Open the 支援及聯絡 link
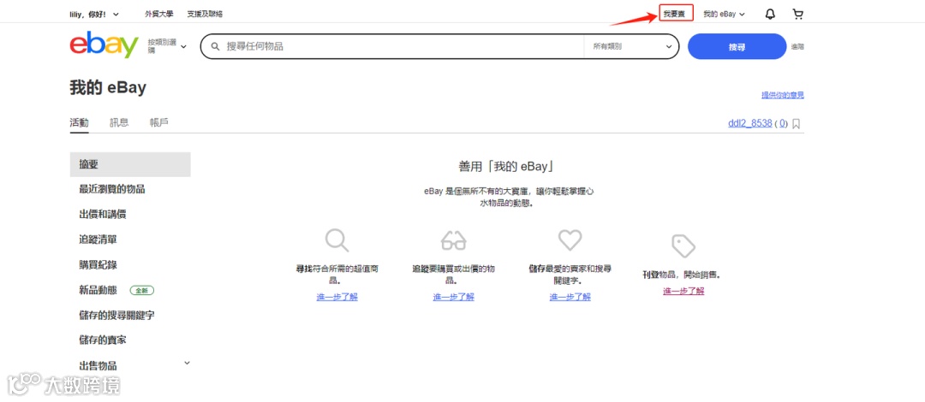The image size is (925, 402). point(205,15)
